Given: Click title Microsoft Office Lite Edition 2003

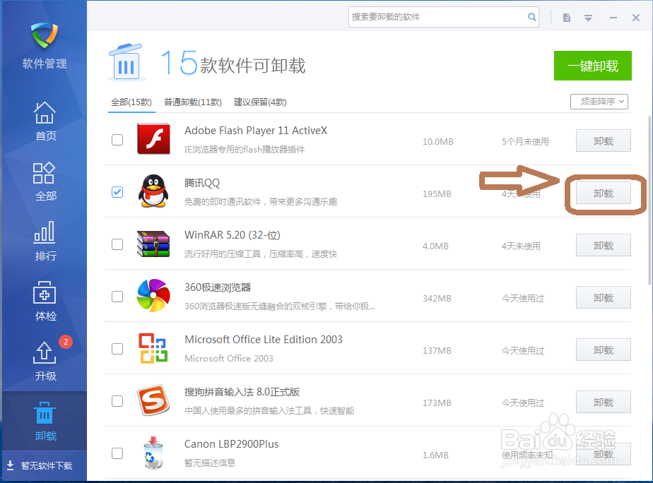Looking at the screenshot, I should (263, 340).
